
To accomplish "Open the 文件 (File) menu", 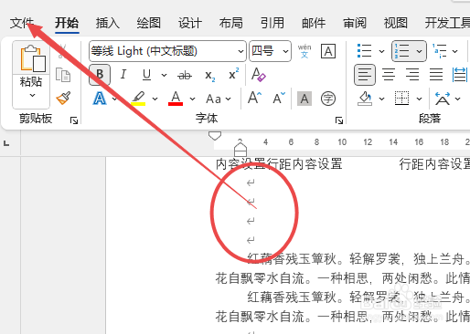I will point(22,23).
